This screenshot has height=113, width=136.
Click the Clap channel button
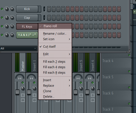click(27, 18)
